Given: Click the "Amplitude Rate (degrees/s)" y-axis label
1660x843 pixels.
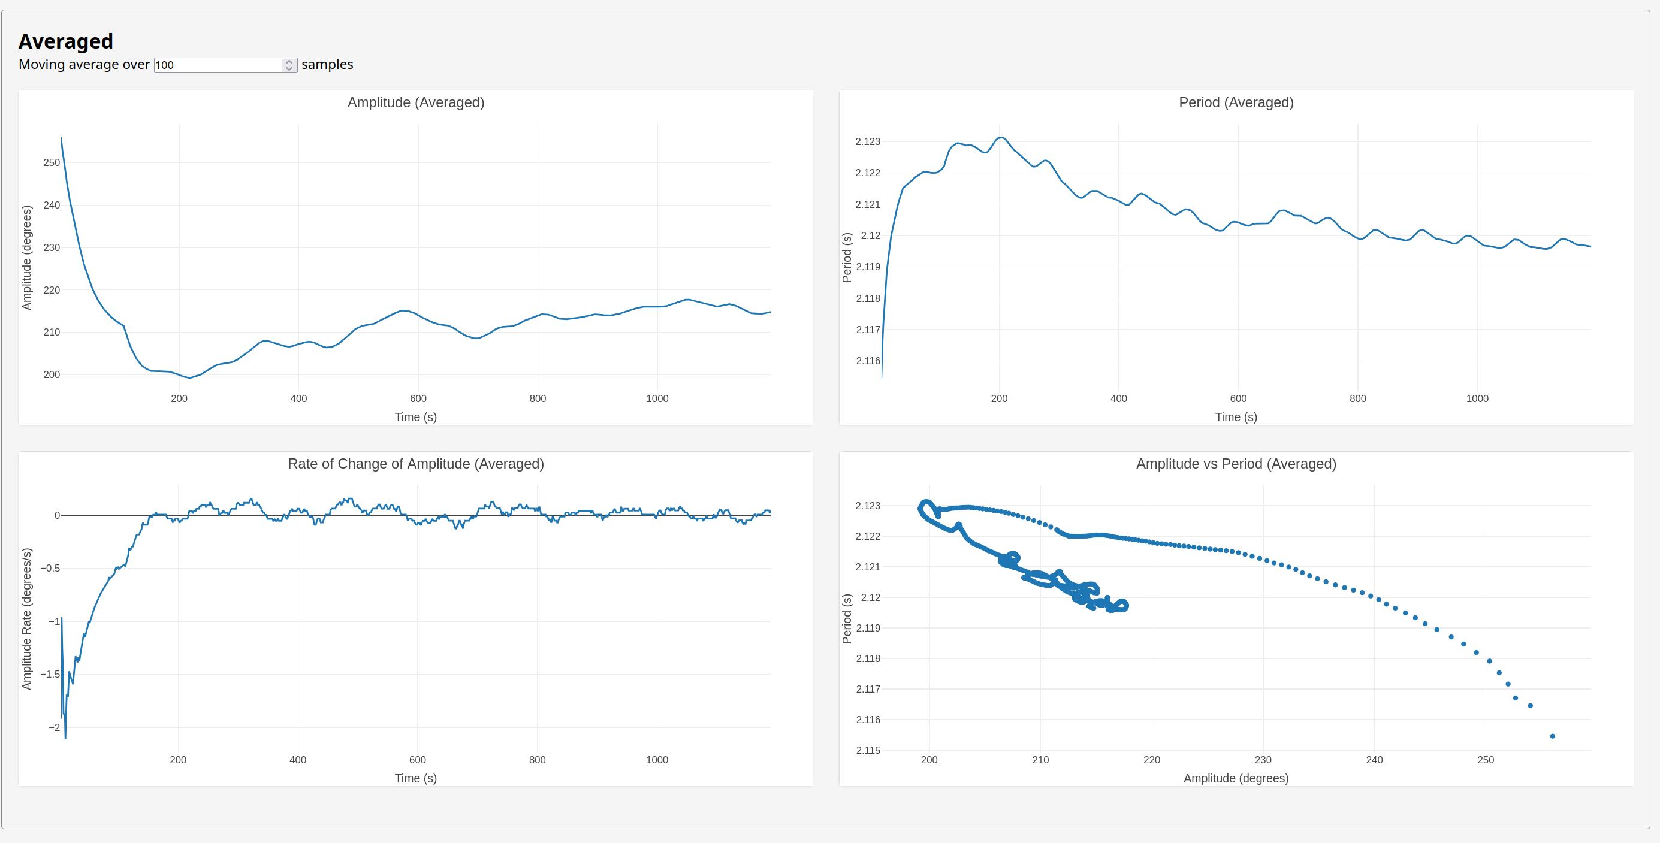Looking at the screenshot, I should (26, 619).
